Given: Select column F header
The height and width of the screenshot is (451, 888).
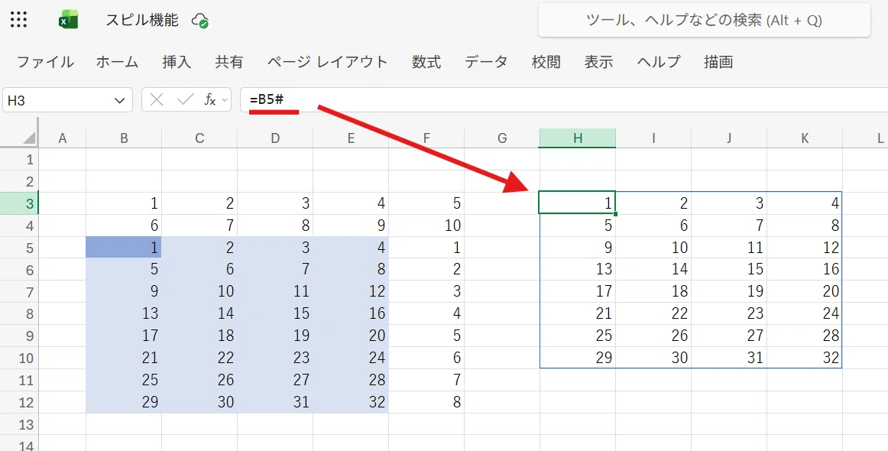Looking at the screenshot, I should pos(426,138).
